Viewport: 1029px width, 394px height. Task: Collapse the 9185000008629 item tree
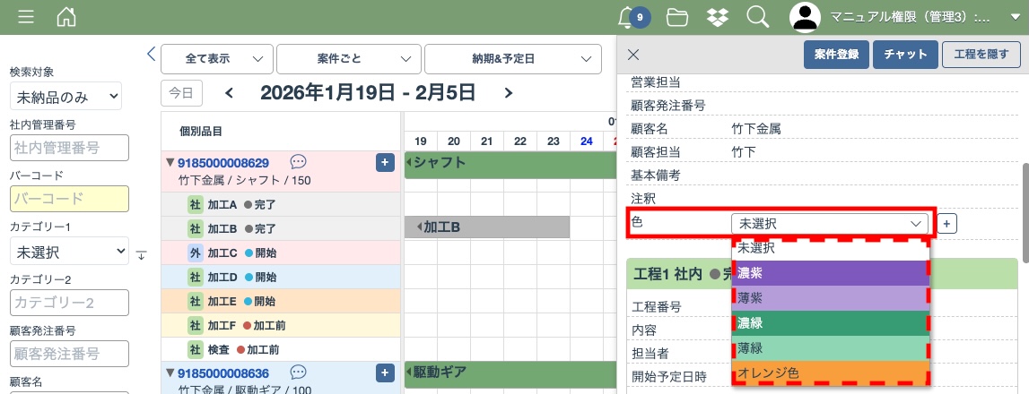(x=170, y=163)
